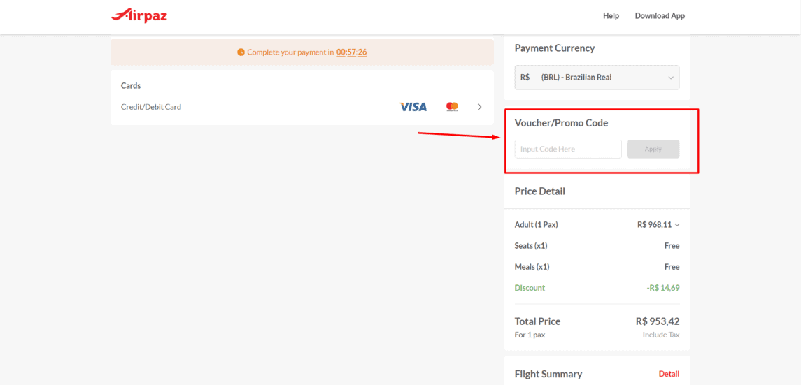Viewport: 801px width, 385px height.
Task: Focus the Input Code Here field
Action: 568,149
